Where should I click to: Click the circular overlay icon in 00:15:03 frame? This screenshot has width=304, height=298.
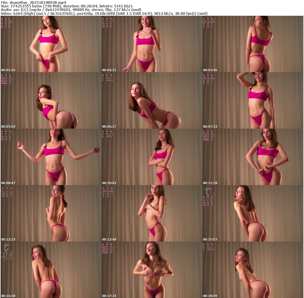(208, 192)
